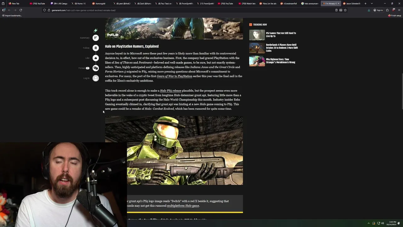This screenshot has height=227, width=403.
Task: Click the taskbar network display icon
Action: [378, 223]
